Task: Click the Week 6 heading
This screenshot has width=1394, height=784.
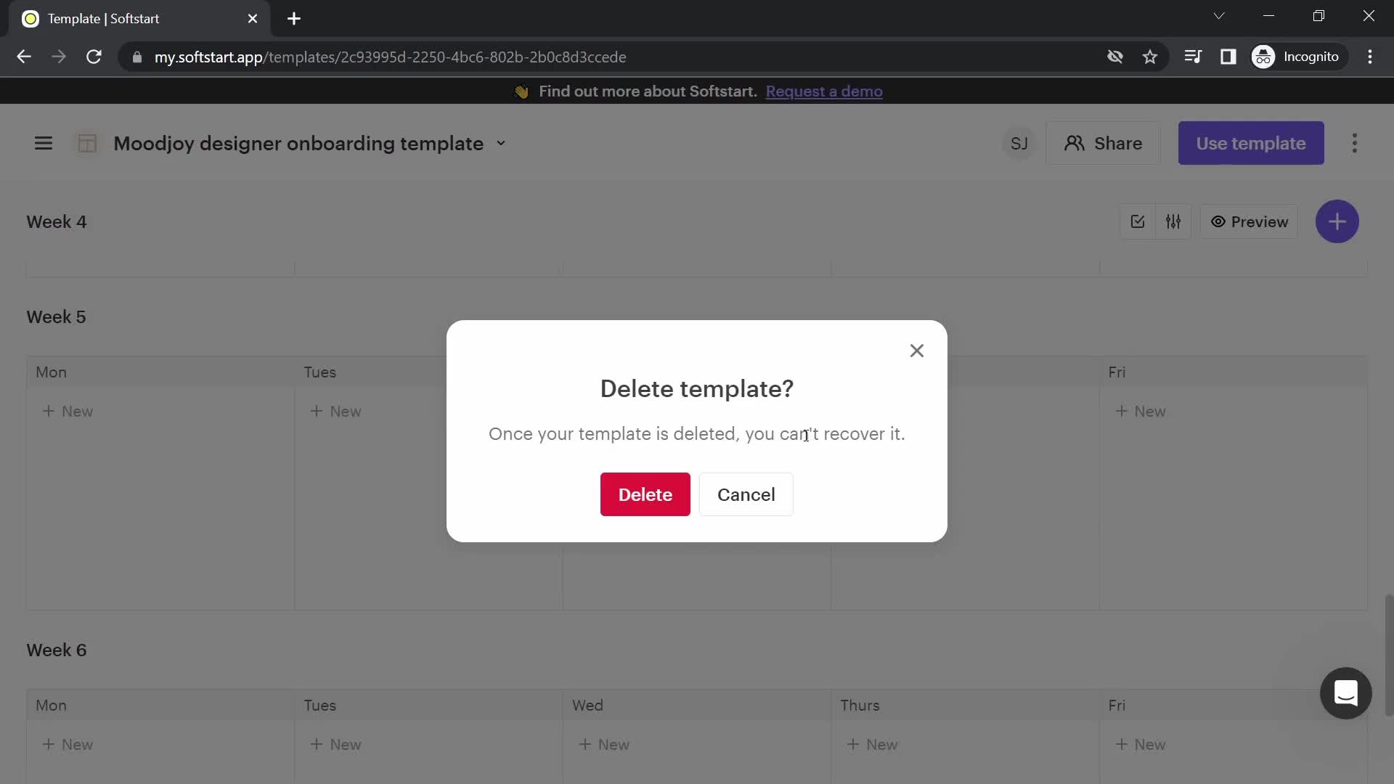Action: point(56,650)
